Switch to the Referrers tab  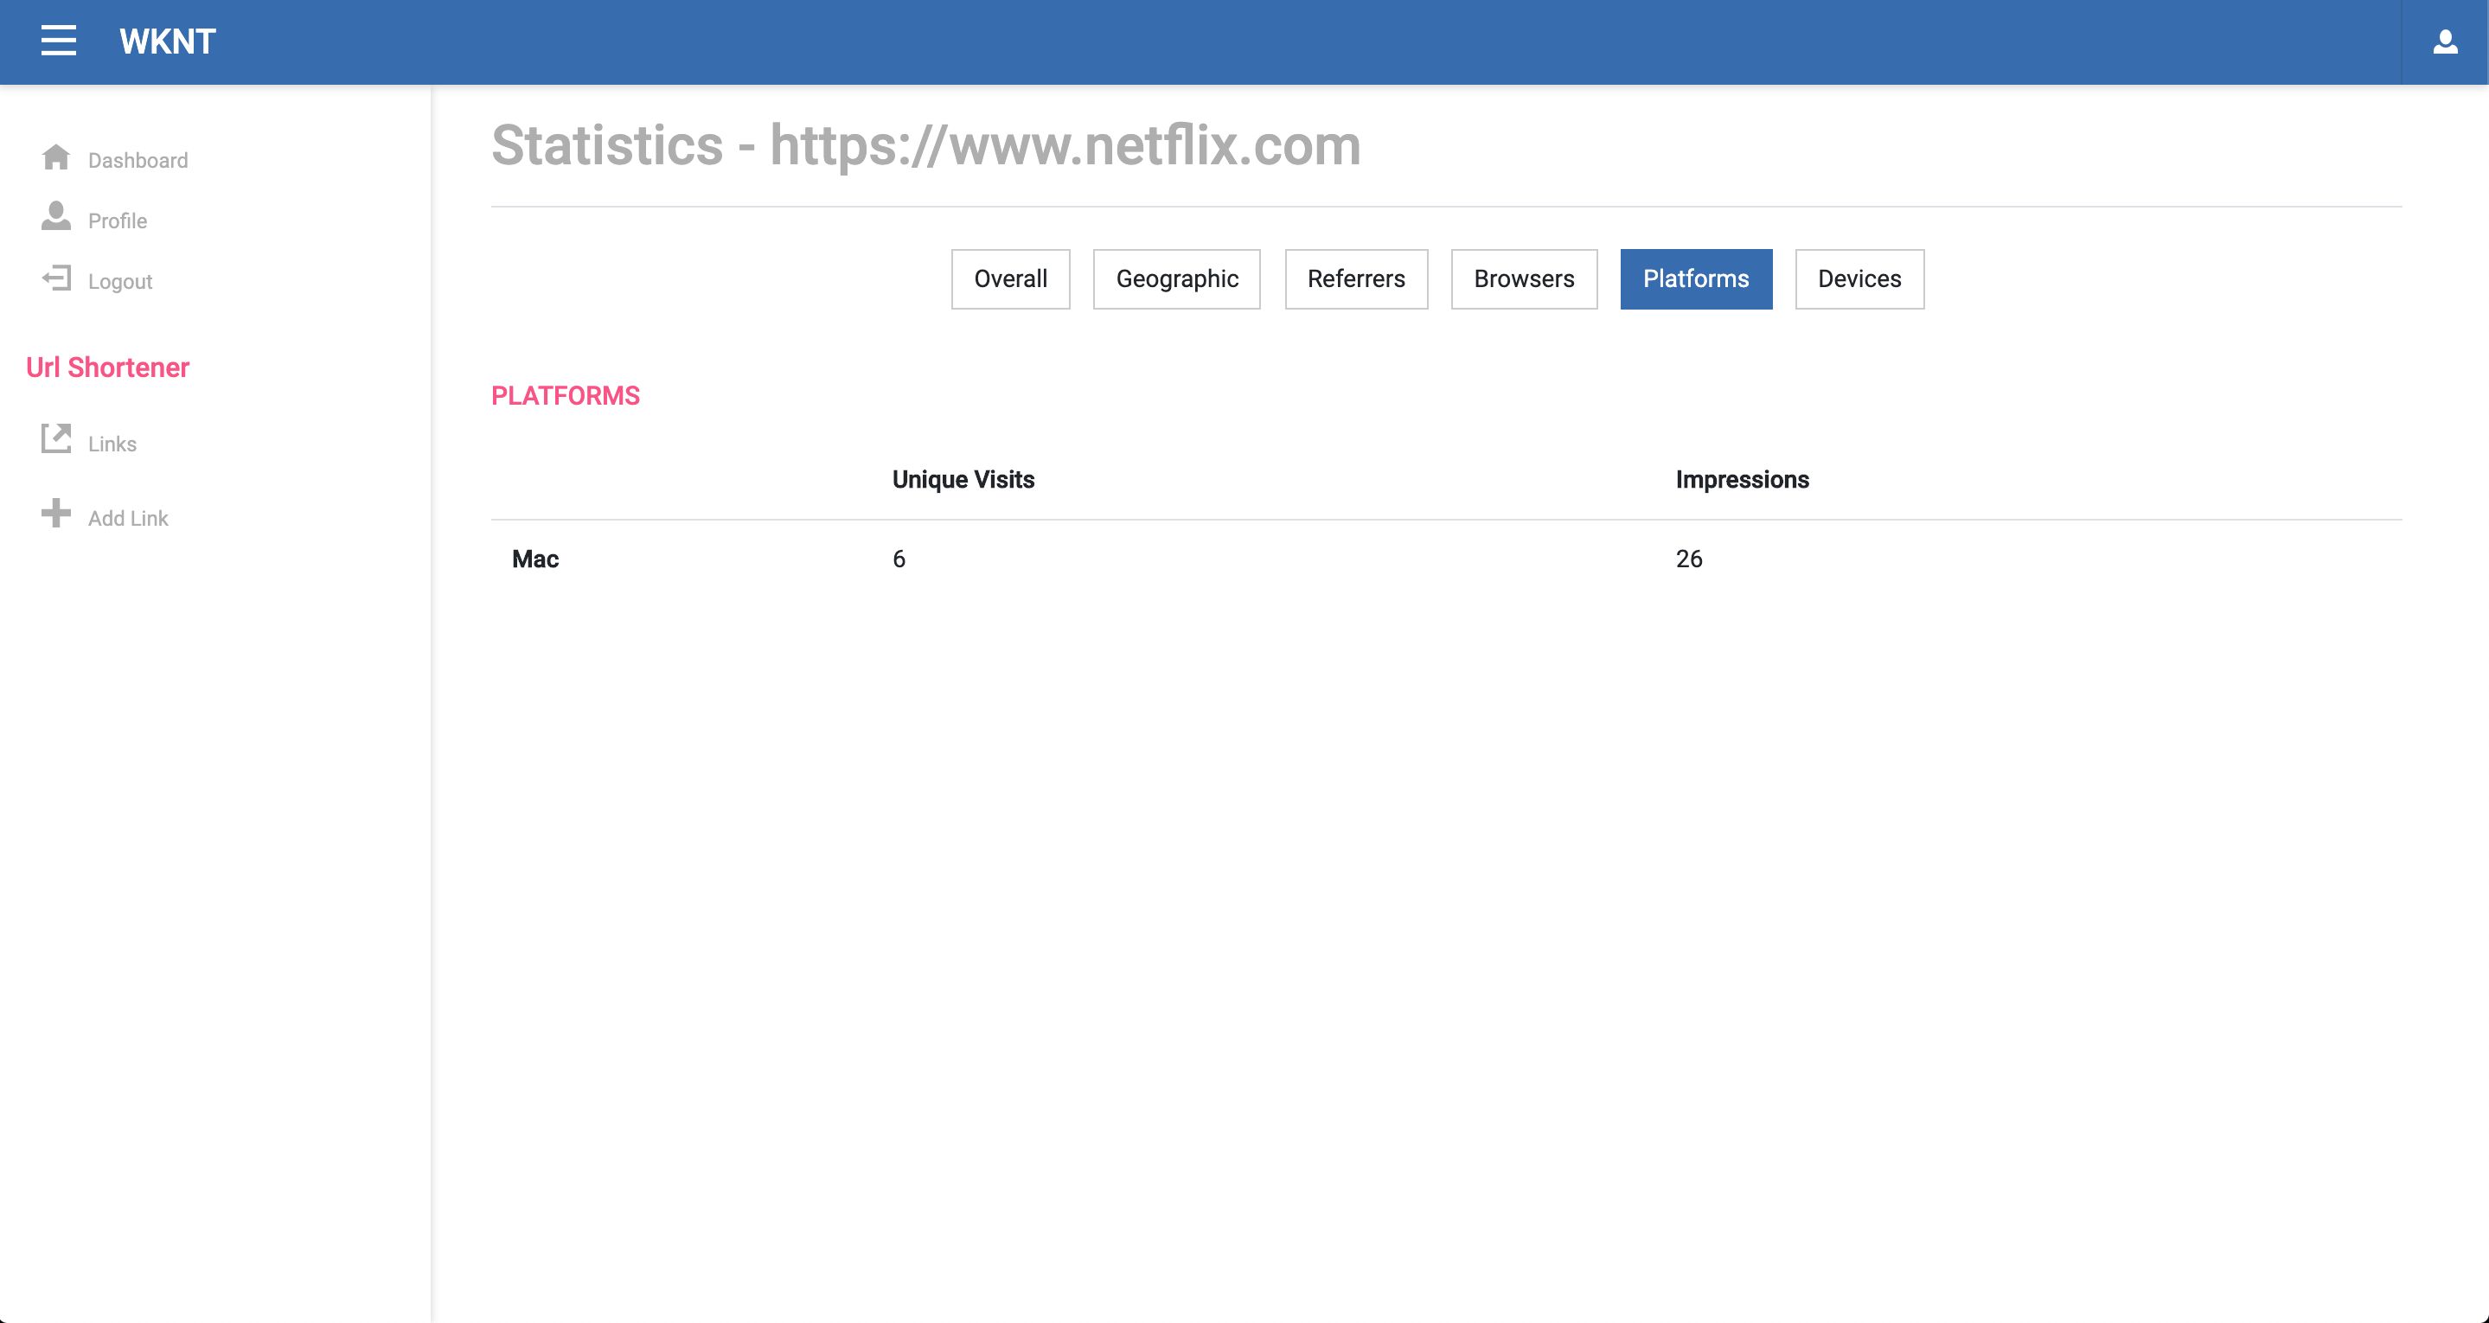pyautogui.click(x=1355, y=279)
